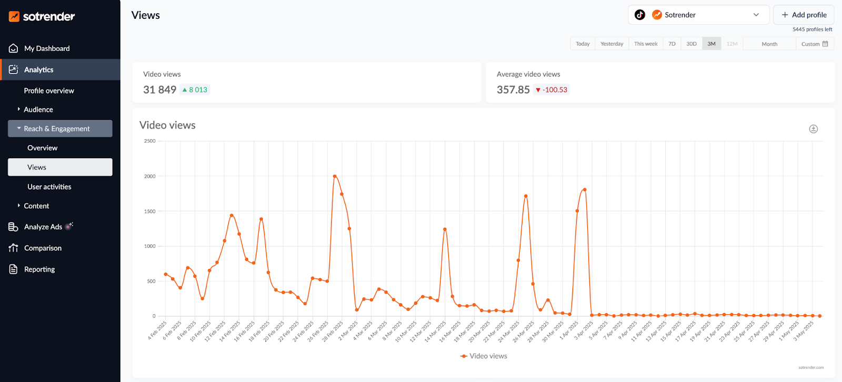The height and width of the screenshot is (382, 842).
Task: Click the TikTok profile icon
Action: click(640, 15)
